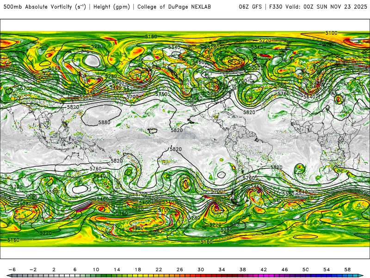Click the 34 value on the color scale
This screenshot has width=370, height=278.
point(222,270)
